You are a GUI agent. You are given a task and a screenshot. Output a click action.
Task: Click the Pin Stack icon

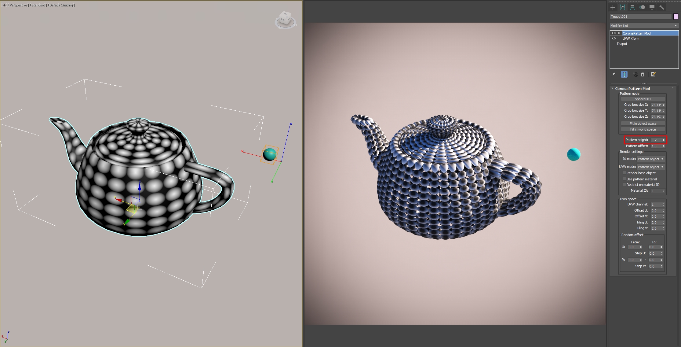(613, 74)
